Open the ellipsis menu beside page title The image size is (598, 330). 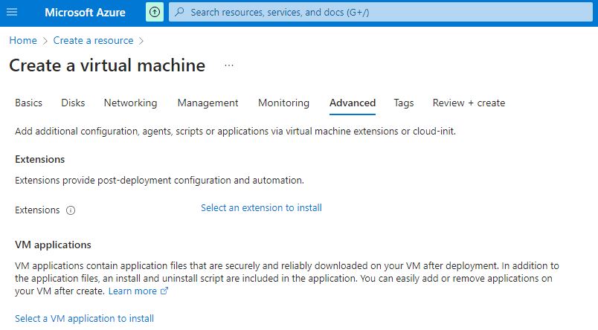point(229,65)
